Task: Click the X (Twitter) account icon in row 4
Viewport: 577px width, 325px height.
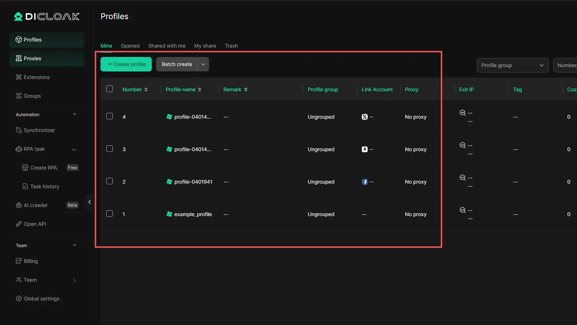Action: coord(364,117)
